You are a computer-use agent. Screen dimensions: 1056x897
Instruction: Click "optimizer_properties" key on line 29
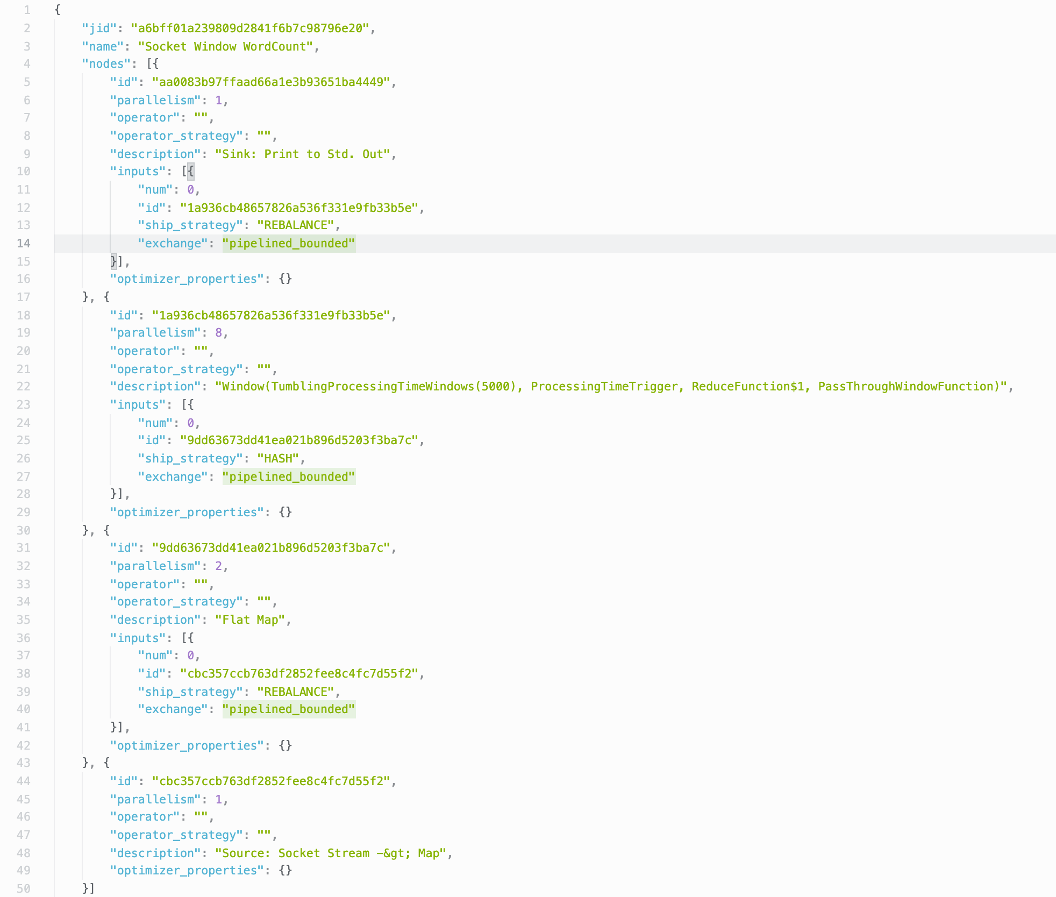point(187,512)
